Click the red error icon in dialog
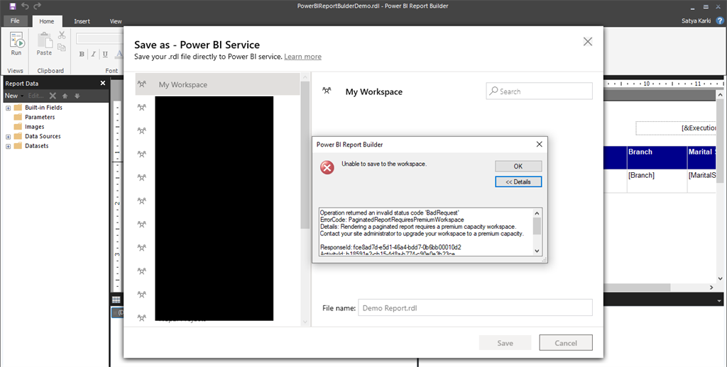 [x=327, y=167]
